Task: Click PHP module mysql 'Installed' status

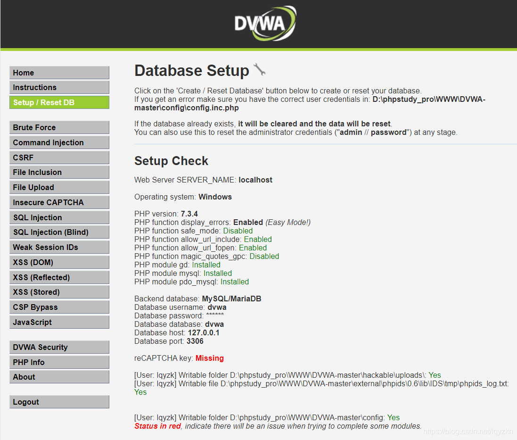Action: (218, 273)
